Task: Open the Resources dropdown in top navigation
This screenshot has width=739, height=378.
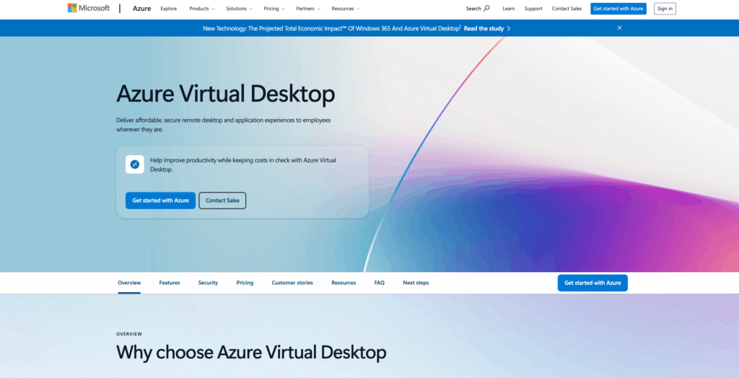Action: pos(346,9)
